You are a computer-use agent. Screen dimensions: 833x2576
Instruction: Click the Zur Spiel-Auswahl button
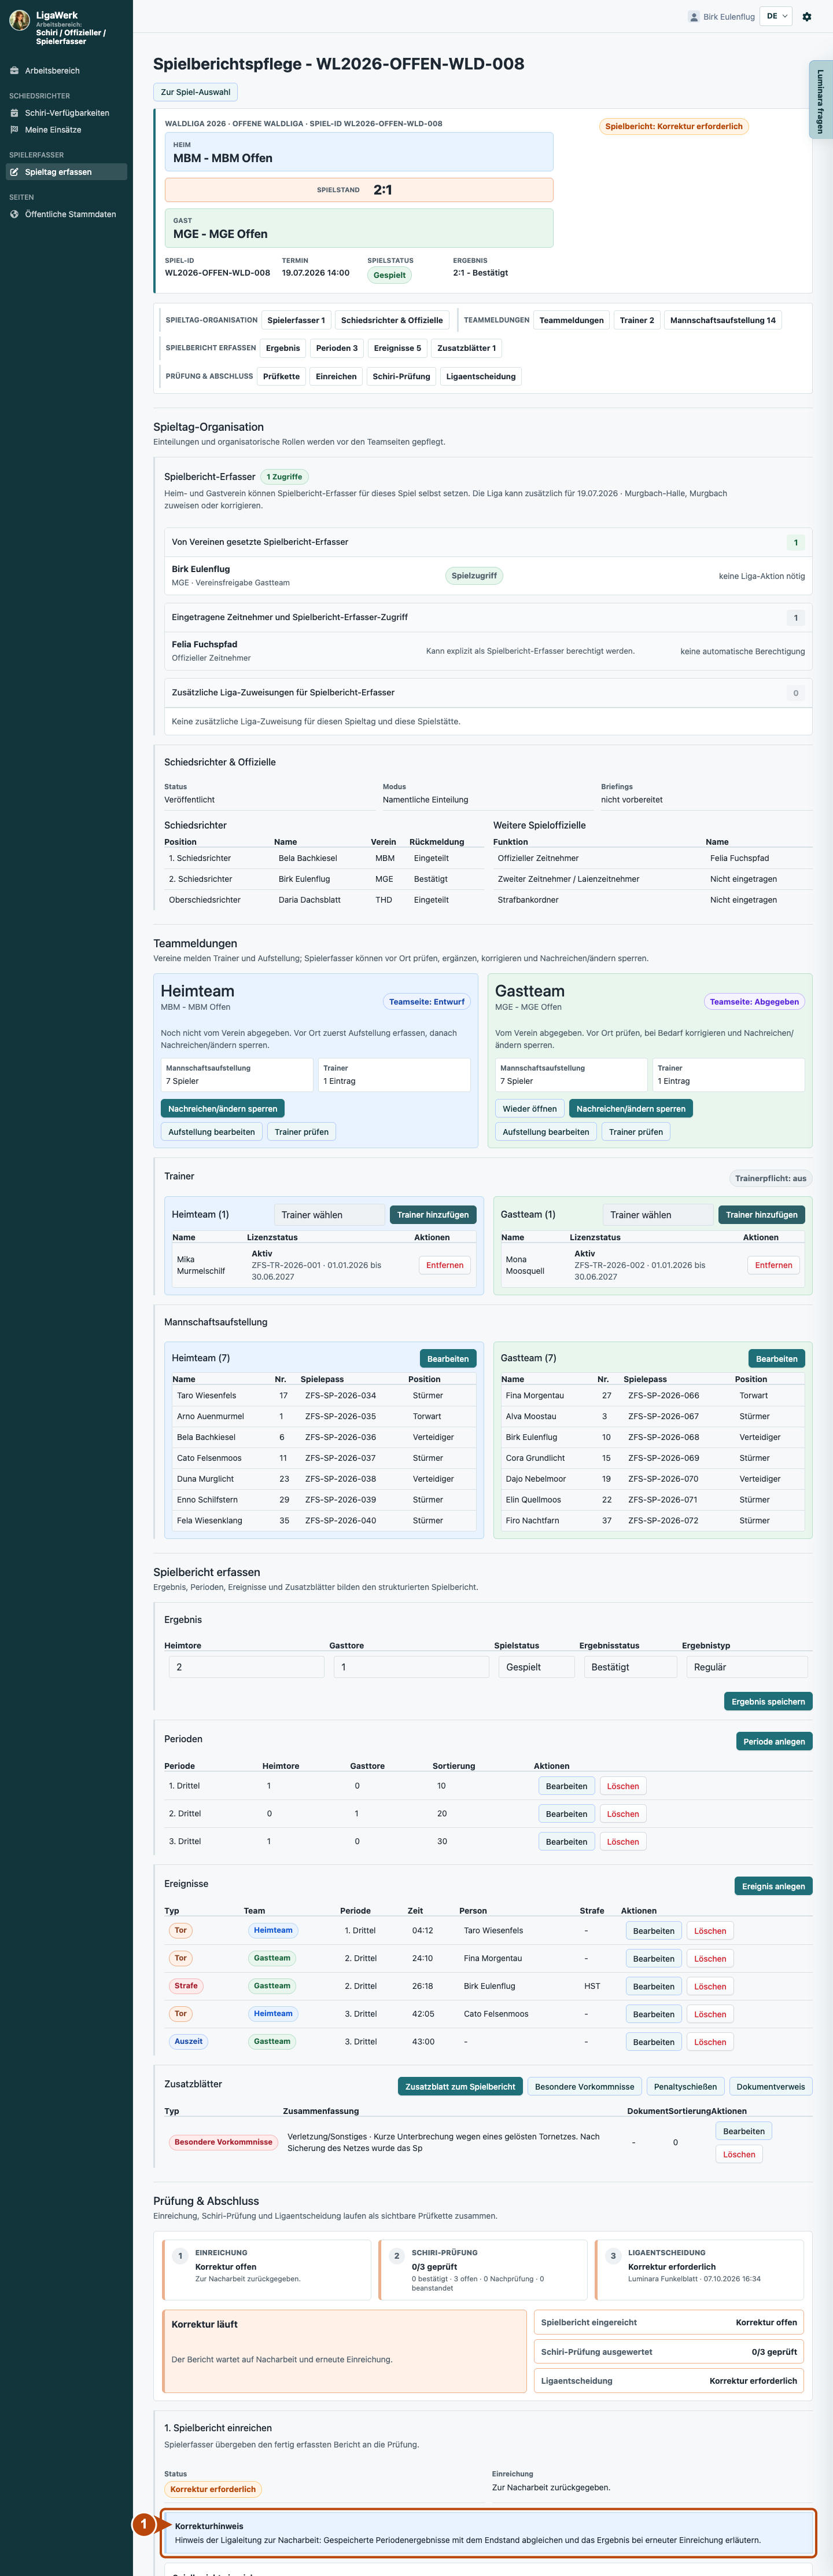coord(196,92)
